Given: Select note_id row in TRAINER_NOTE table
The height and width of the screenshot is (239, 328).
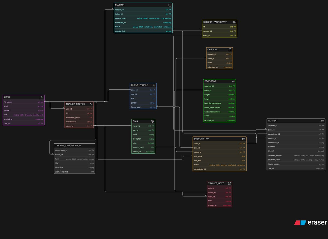Looking at the screenshot, I should (x=219, y=188).
